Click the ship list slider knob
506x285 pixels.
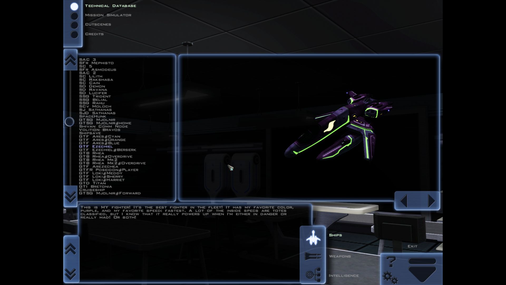[70, 122]
